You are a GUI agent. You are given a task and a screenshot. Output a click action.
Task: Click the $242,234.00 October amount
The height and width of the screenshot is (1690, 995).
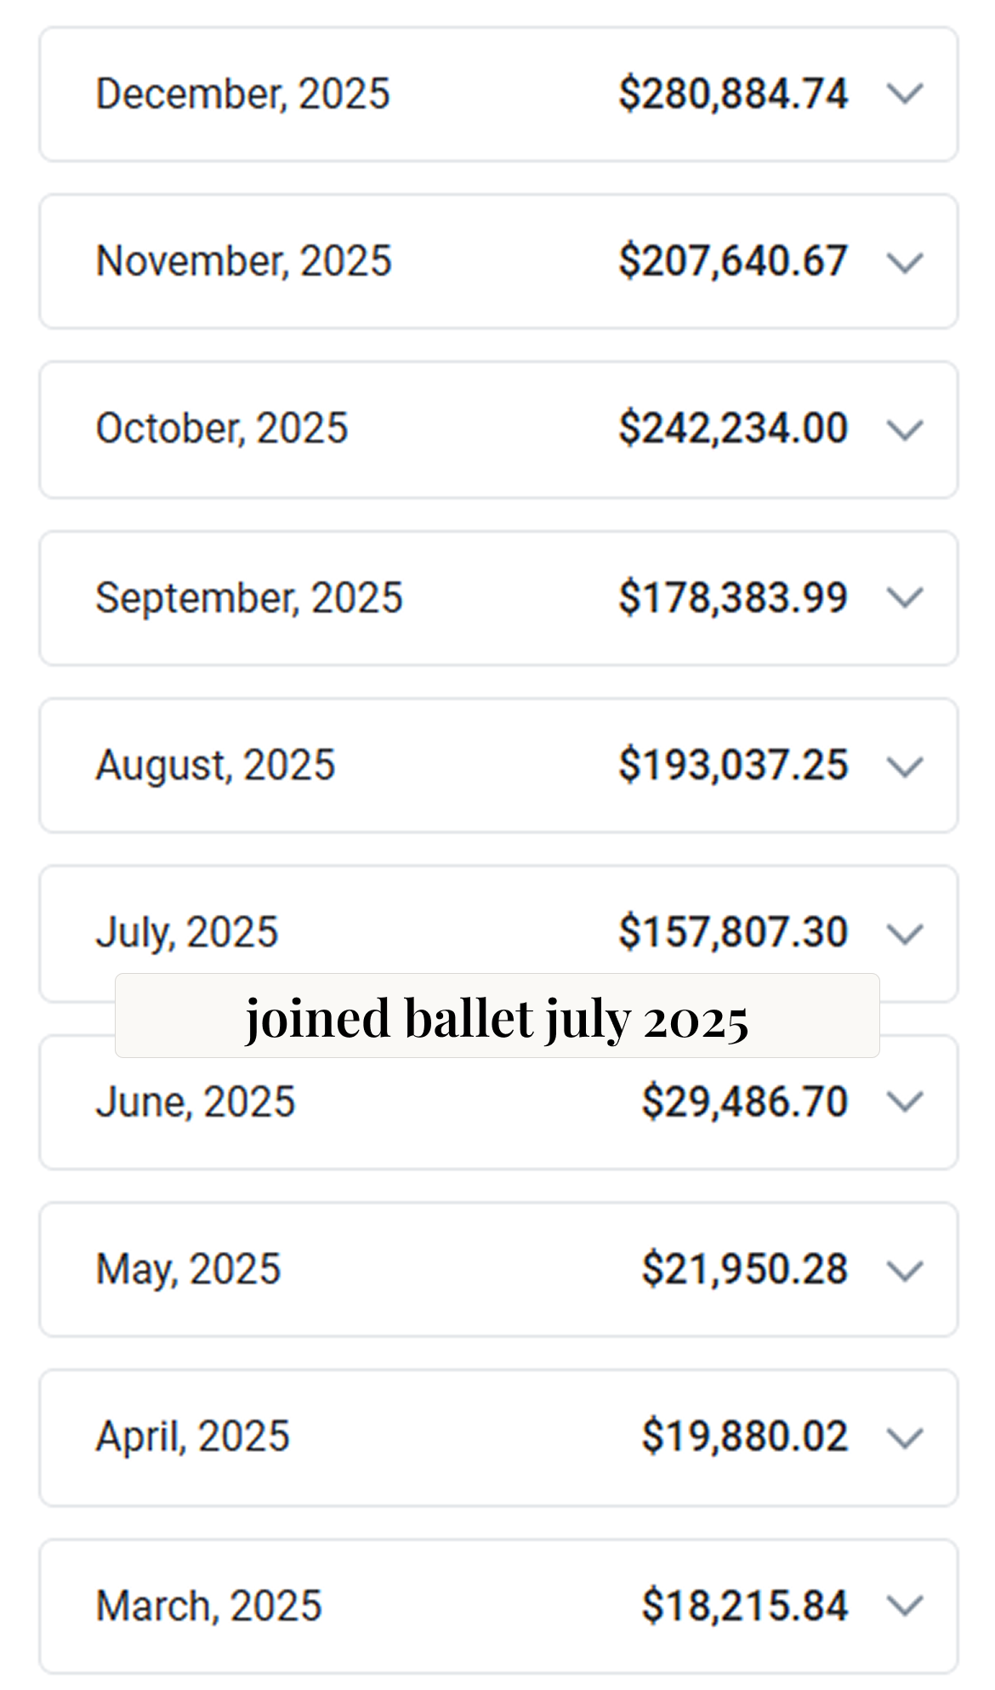click(x=733, y=428)
